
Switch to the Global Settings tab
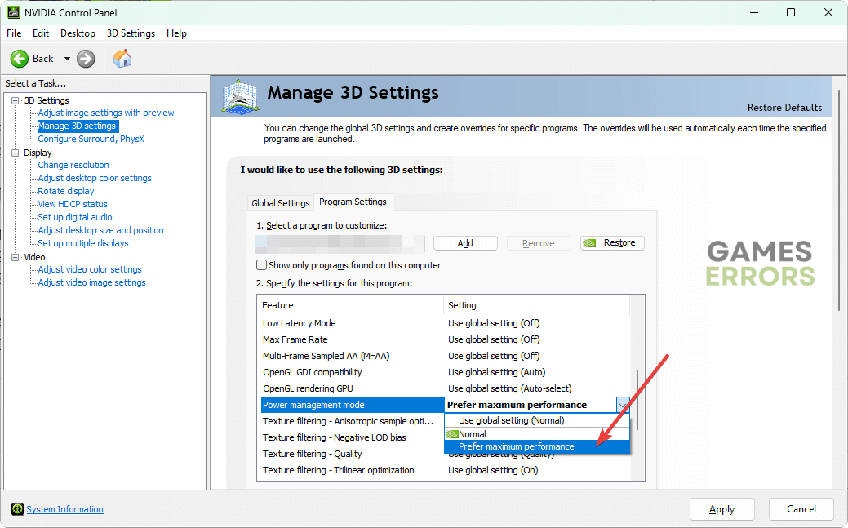280,203
